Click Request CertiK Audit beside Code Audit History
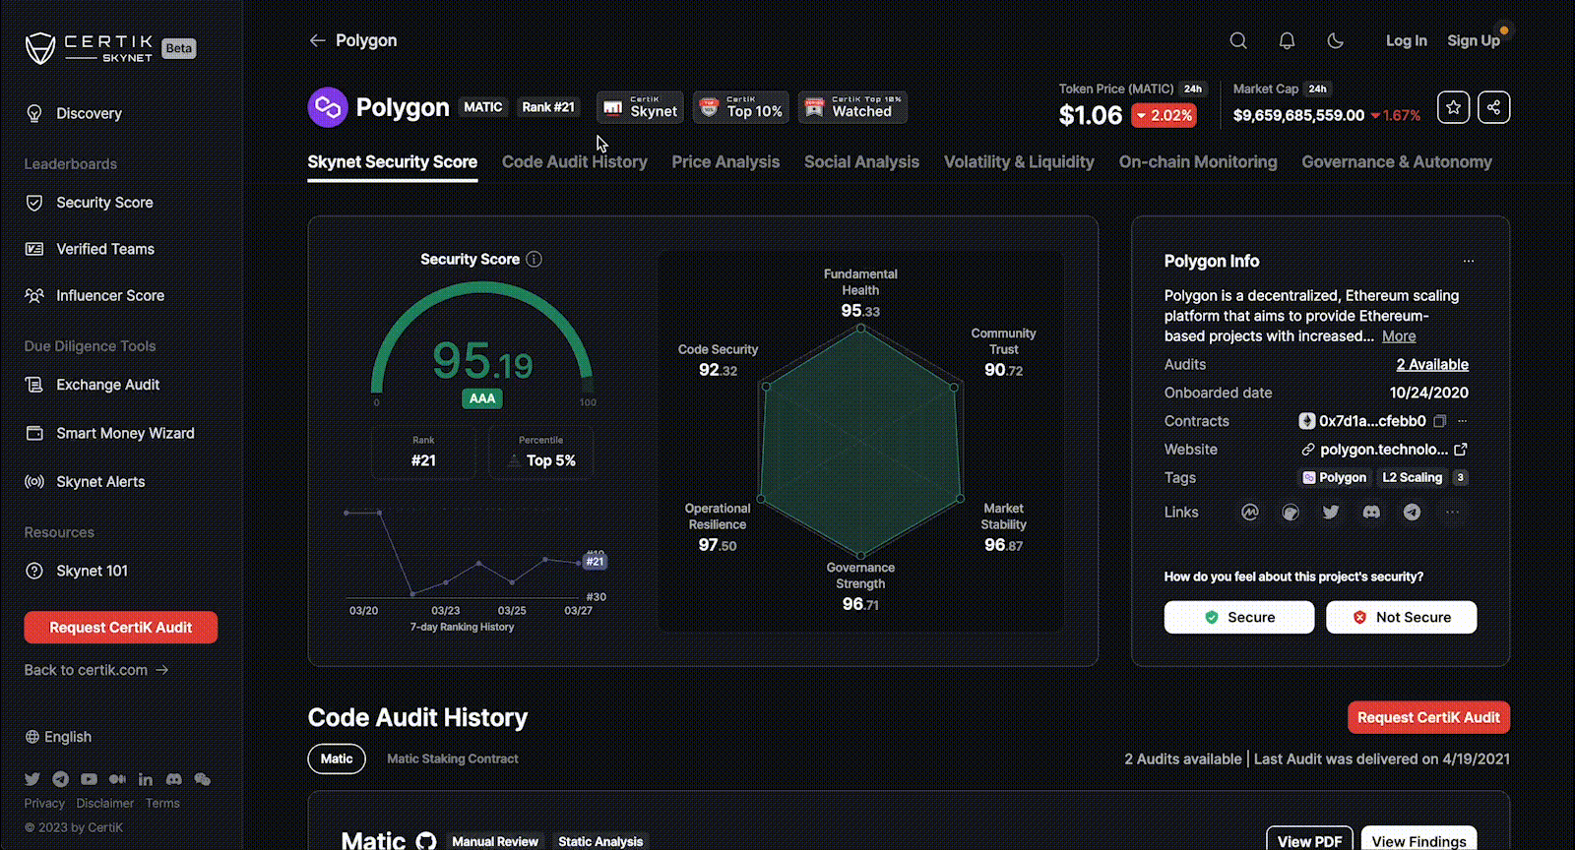Viewport: 1575px width, 850px height. tap(1428, 717)
